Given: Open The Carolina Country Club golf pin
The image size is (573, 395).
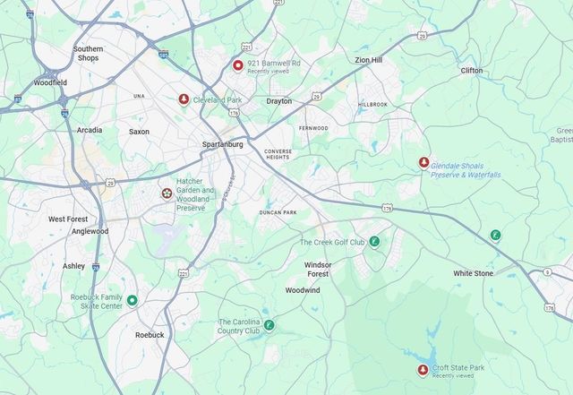Looking at the screenshot, I should point(269,325).
